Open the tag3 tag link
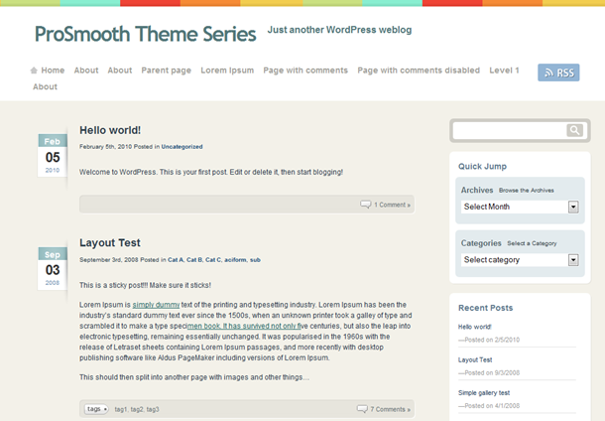Screen dimensions: 605x421 pos(153,409)
